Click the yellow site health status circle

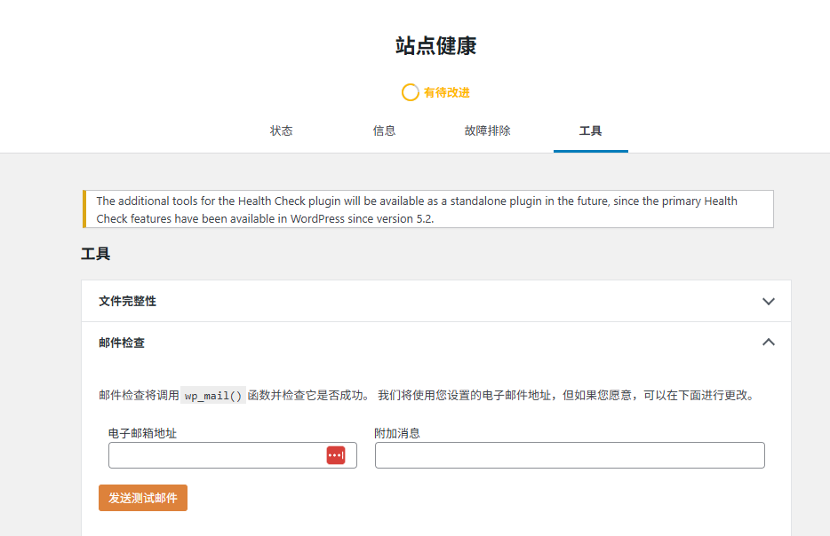(410, 92)
